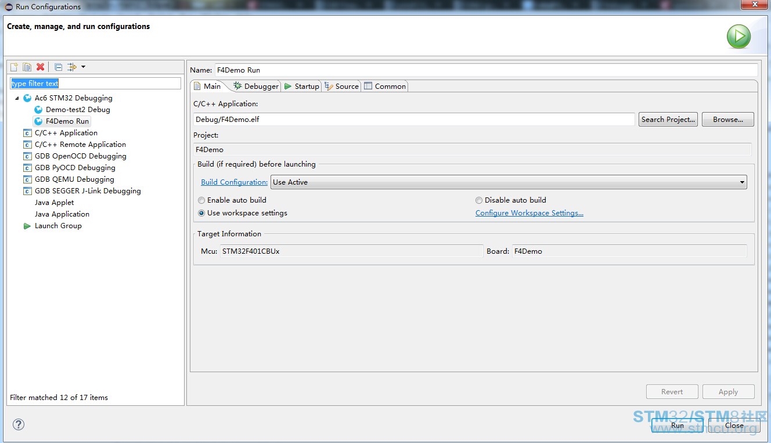Viewport: 771px width, 443px height.
Task: Select the Enable auto build radio button
Action: (x=201, y=200)
